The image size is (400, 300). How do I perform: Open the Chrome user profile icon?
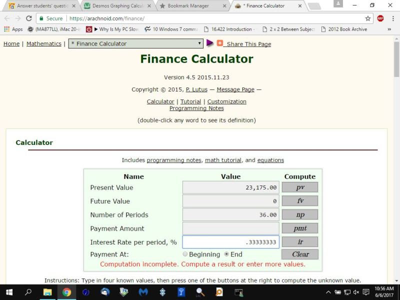338,4
